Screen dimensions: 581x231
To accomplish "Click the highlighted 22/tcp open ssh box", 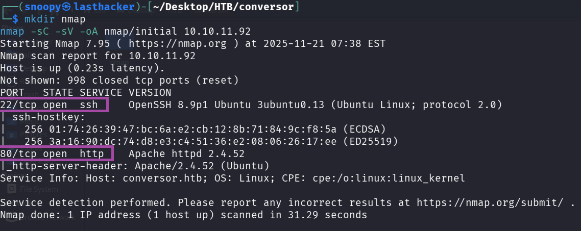I will tap(54, 105).
